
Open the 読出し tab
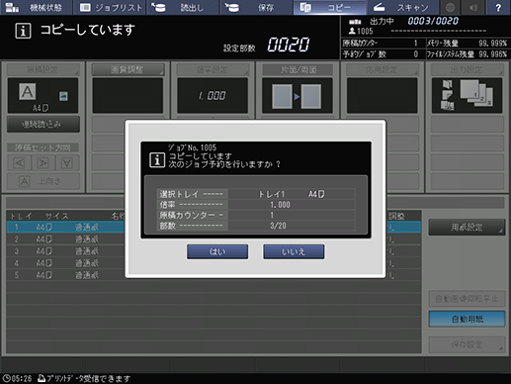[183, 7]
